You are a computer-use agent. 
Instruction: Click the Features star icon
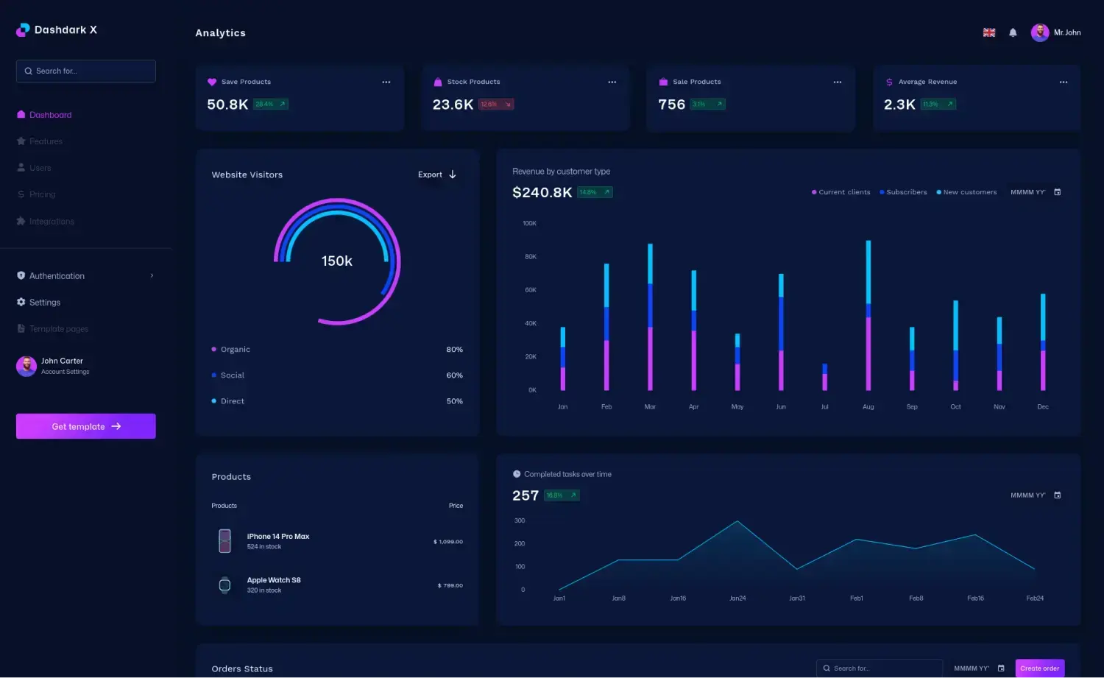[x=21, y=141]
